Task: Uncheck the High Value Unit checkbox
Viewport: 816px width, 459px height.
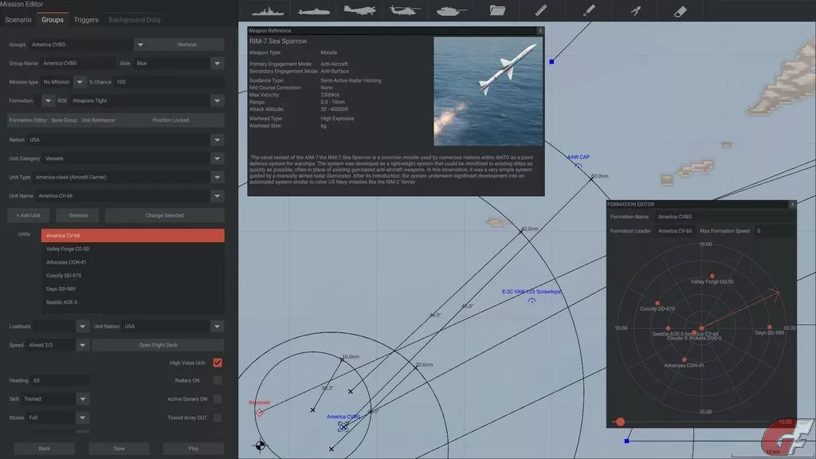Action: click(218, 363)
